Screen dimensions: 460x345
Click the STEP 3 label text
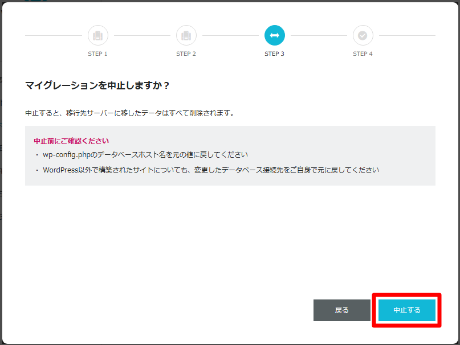click(275, 53)
